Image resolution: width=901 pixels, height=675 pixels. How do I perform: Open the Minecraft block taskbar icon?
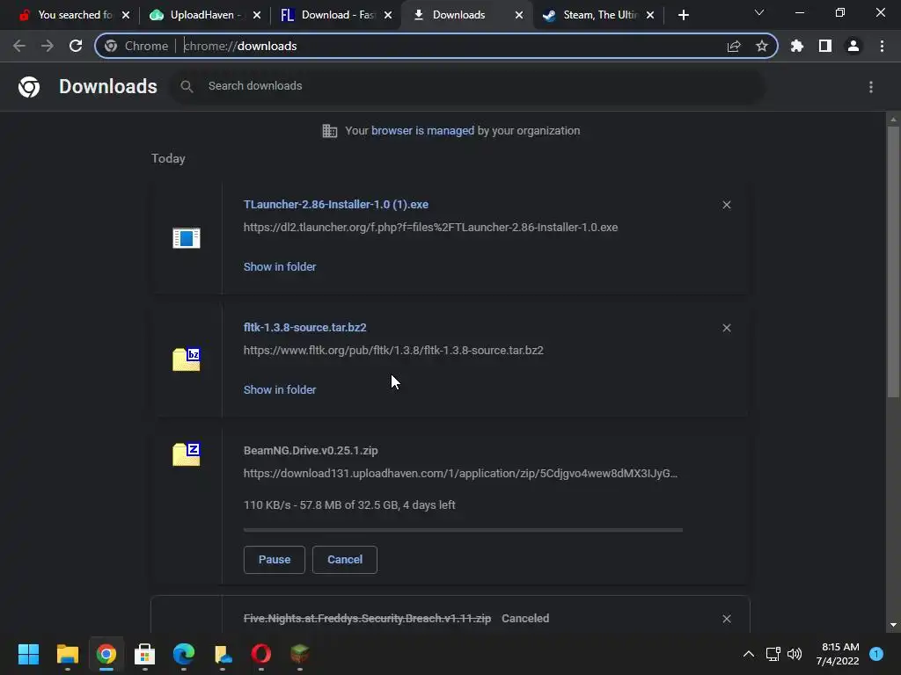pos(299,654)
